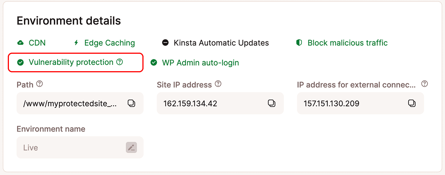This screenshot has height=175, width=445.
Task: Open the CDN link
Action: click(37, 43)
